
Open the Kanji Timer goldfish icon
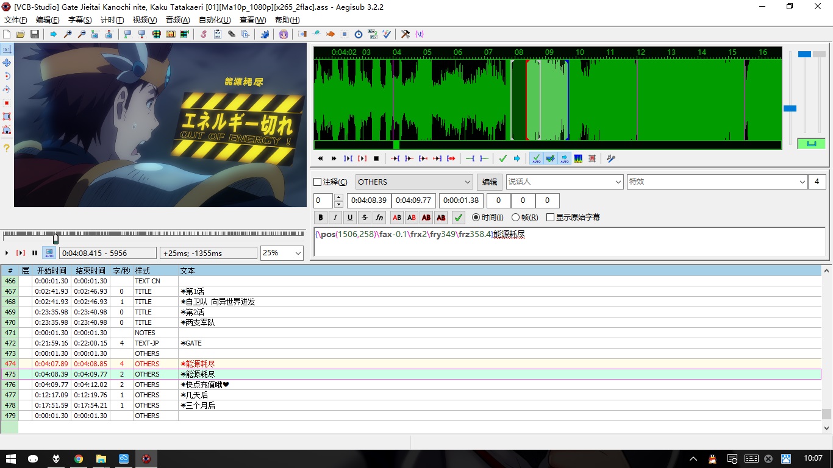pyautogui.click(x=330, y=34)
